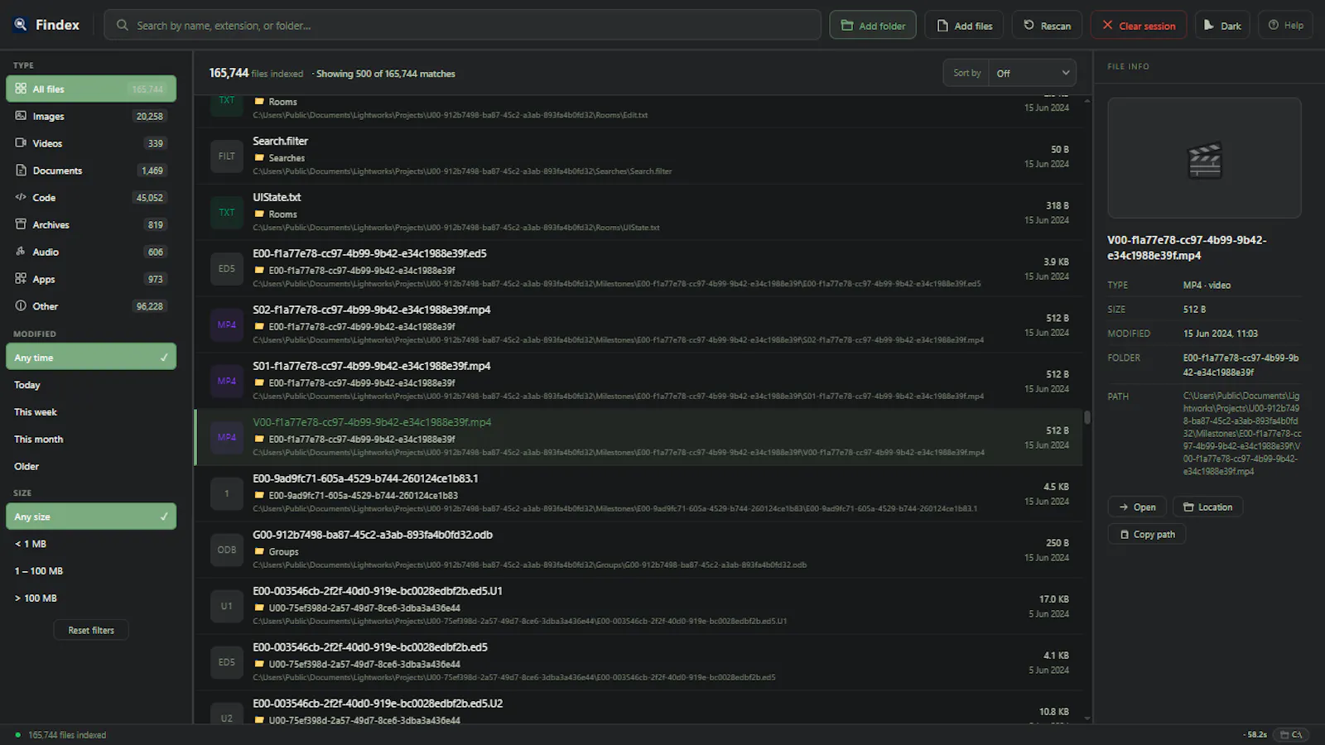Viewport: 1325px width, 745px height.
Task: Select E00-003546cb .ed5 file row
Action: point(638,663)
